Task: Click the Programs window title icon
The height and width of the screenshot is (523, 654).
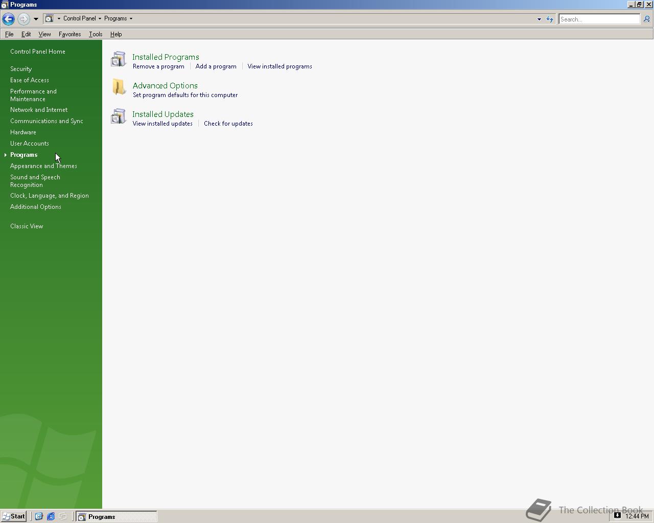Action: (5, 5)
